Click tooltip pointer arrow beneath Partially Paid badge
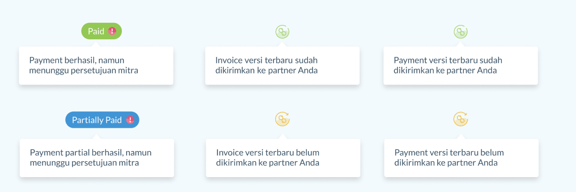Screen dimensions: 576x192 [x=96, y=137]
